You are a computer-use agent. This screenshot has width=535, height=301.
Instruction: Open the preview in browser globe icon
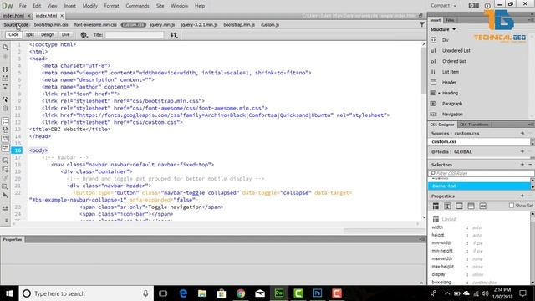coord(84,35)
